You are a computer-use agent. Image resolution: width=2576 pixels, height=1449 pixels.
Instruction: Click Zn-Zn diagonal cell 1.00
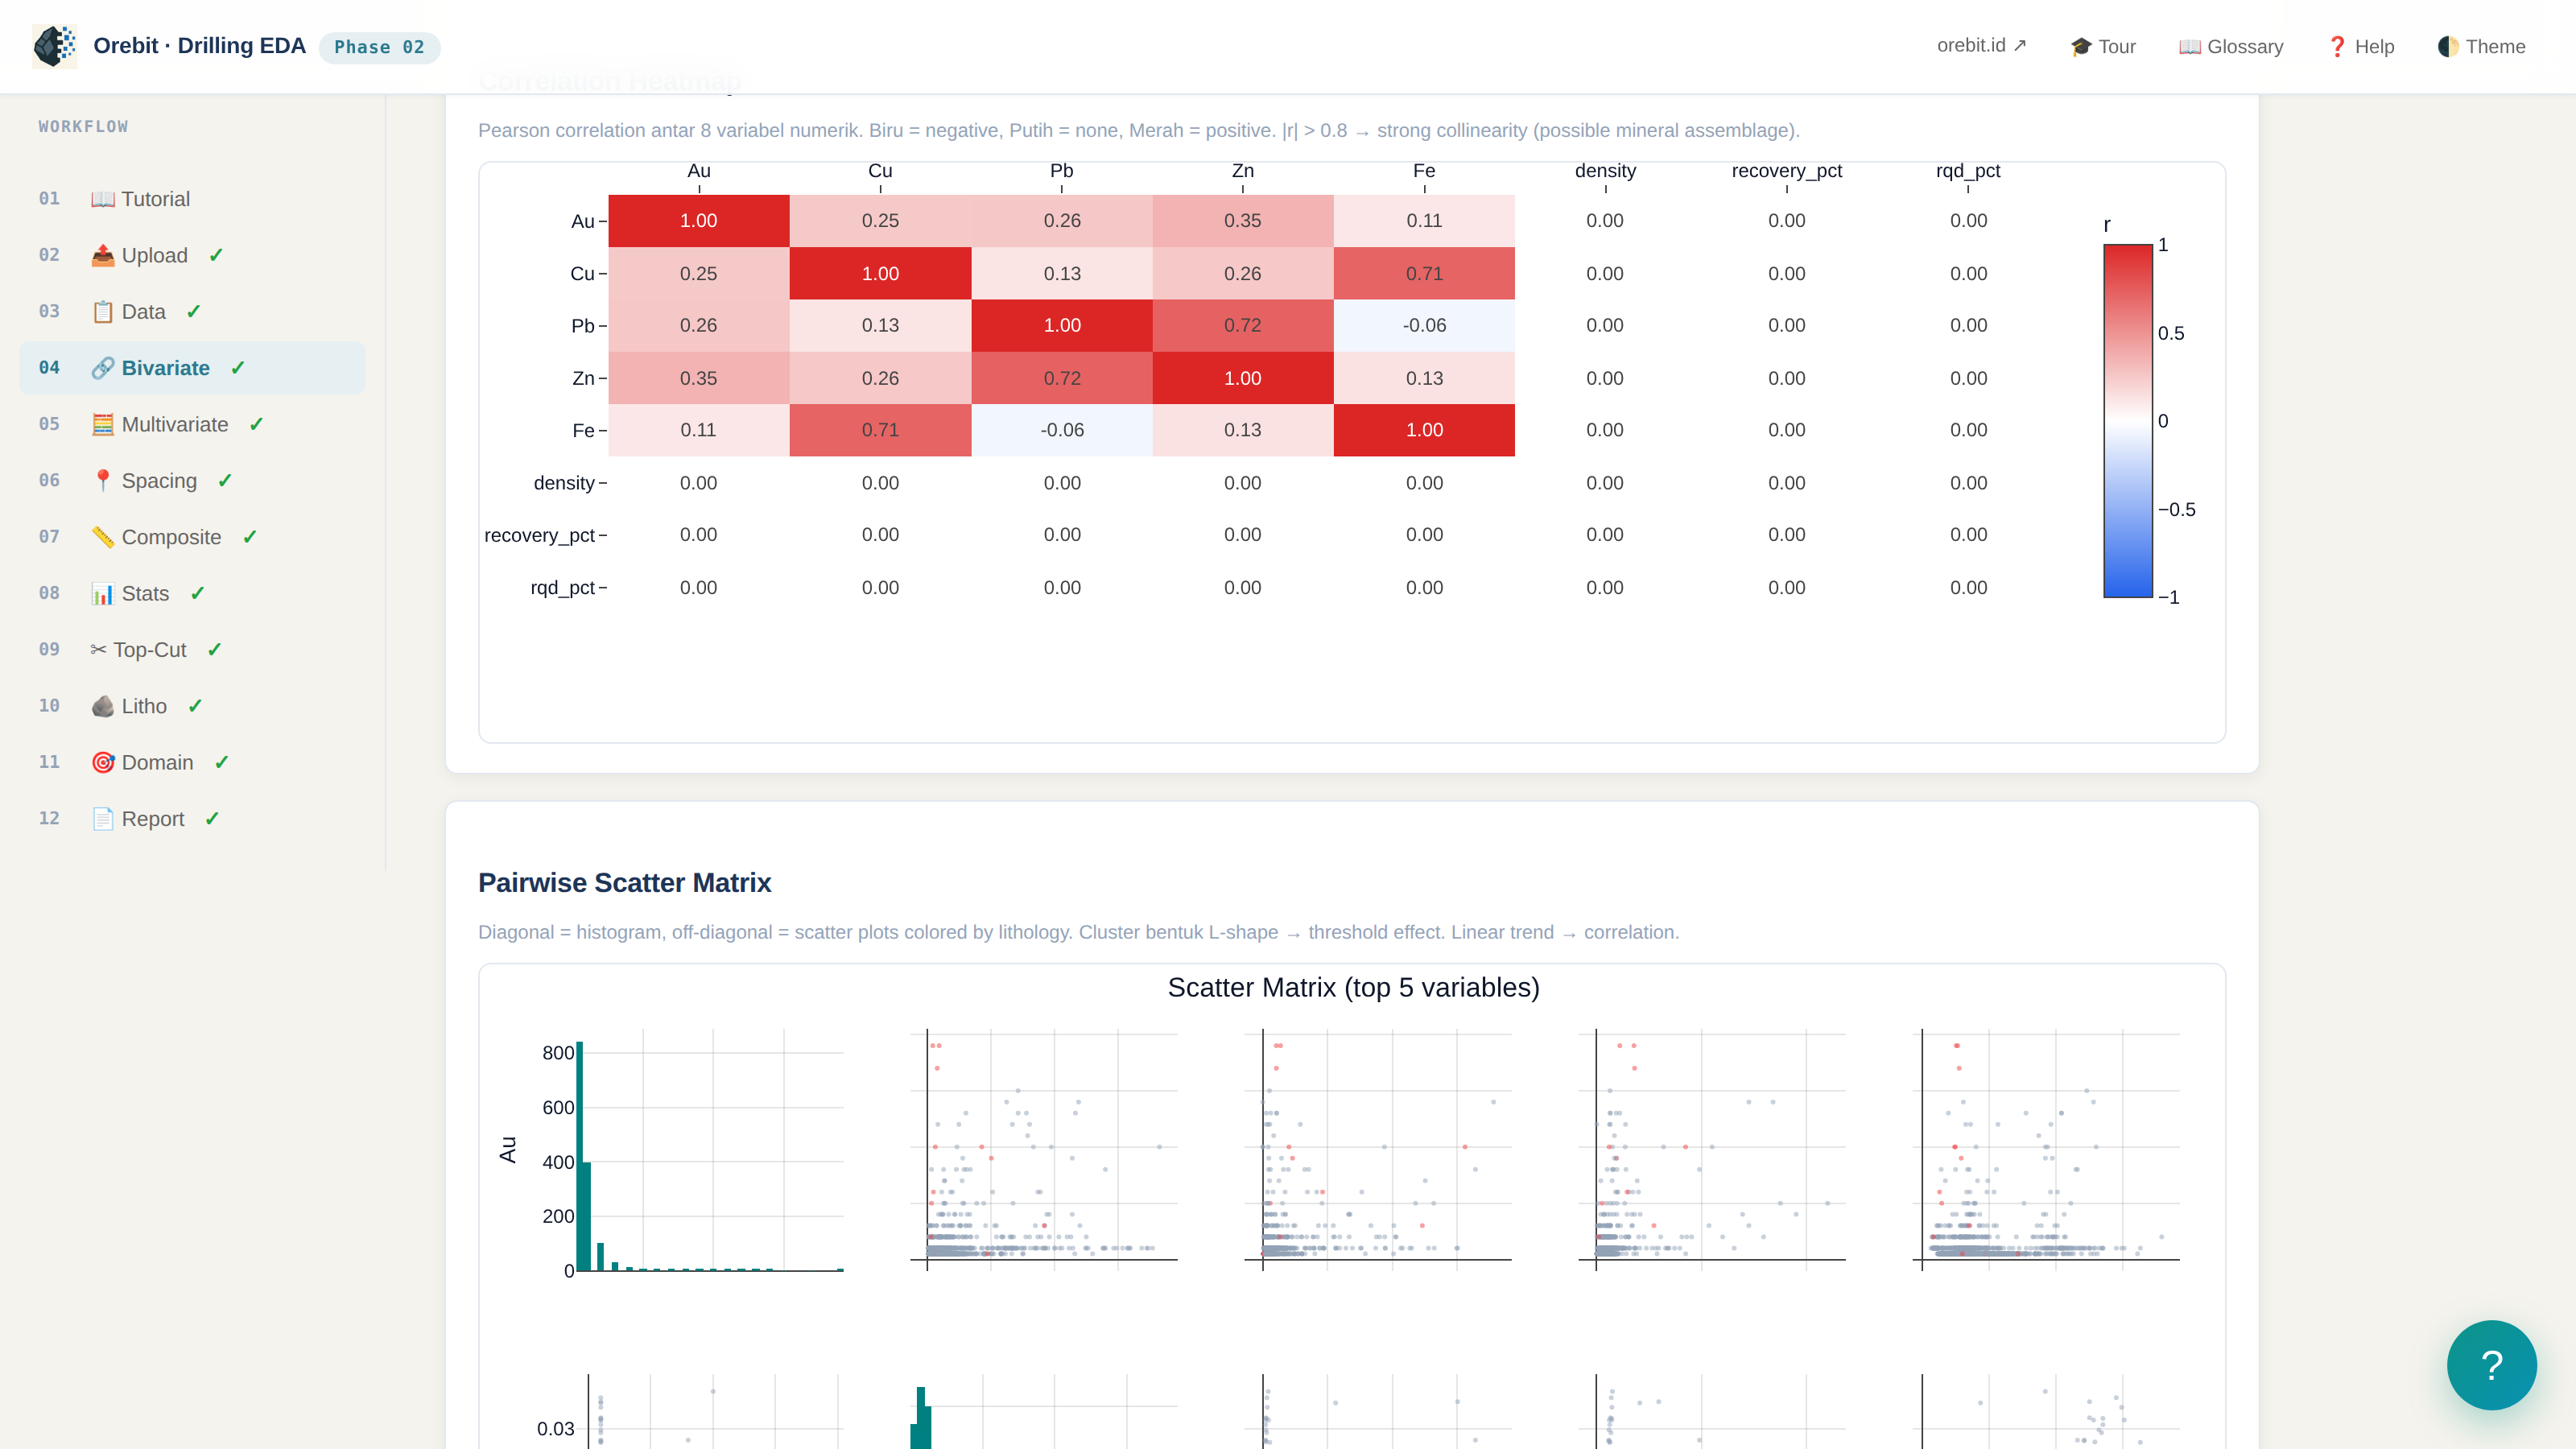coord(1243,378)
